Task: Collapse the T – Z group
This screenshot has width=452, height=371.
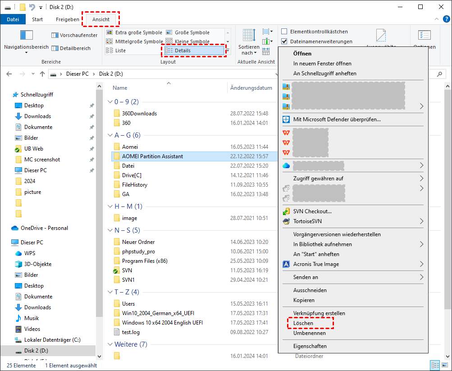Action: [110, 292]
